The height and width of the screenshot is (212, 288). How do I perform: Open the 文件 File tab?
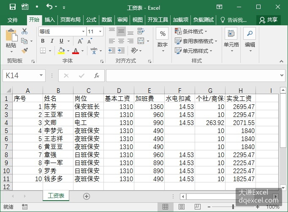coord(13,20)
